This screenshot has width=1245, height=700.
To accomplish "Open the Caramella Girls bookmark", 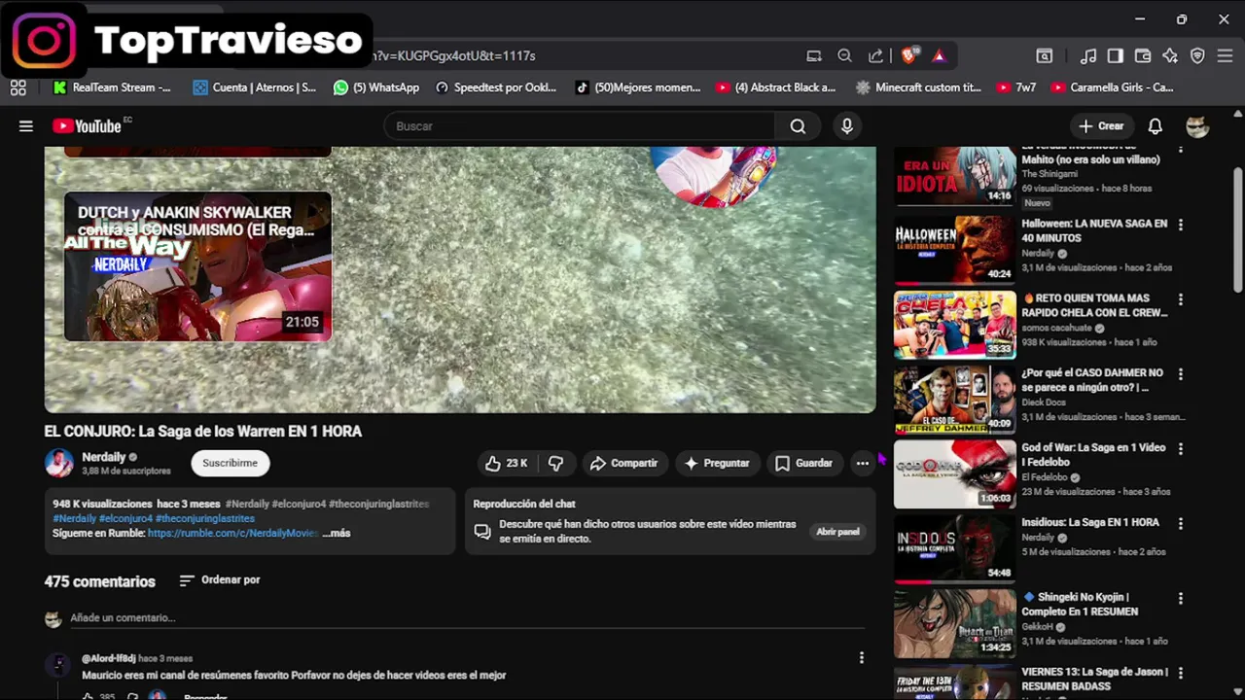I will tap(1113, 87).
